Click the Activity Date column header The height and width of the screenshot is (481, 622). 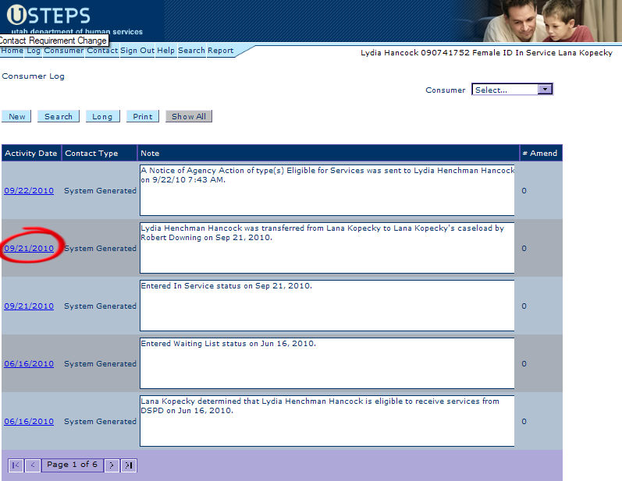click(31, 154)
